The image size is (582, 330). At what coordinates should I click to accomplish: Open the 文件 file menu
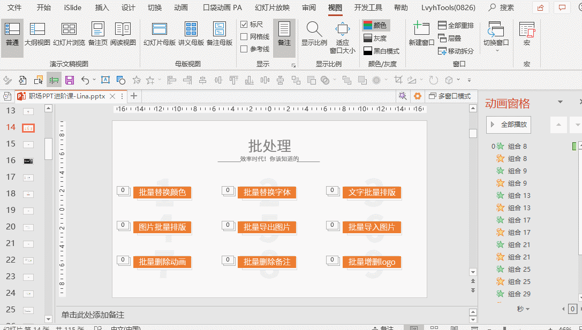point(14,8)
